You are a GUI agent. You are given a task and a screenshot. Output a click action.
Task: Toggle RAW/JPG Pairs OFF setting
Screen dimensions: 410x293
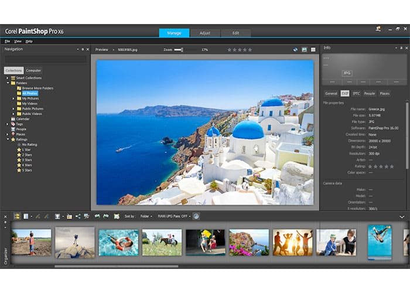pyautogui.click(x=175, y=216)
